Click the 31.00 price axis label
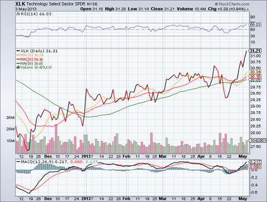The width and height of the screenshot is (267, 202). click(255, 56)
